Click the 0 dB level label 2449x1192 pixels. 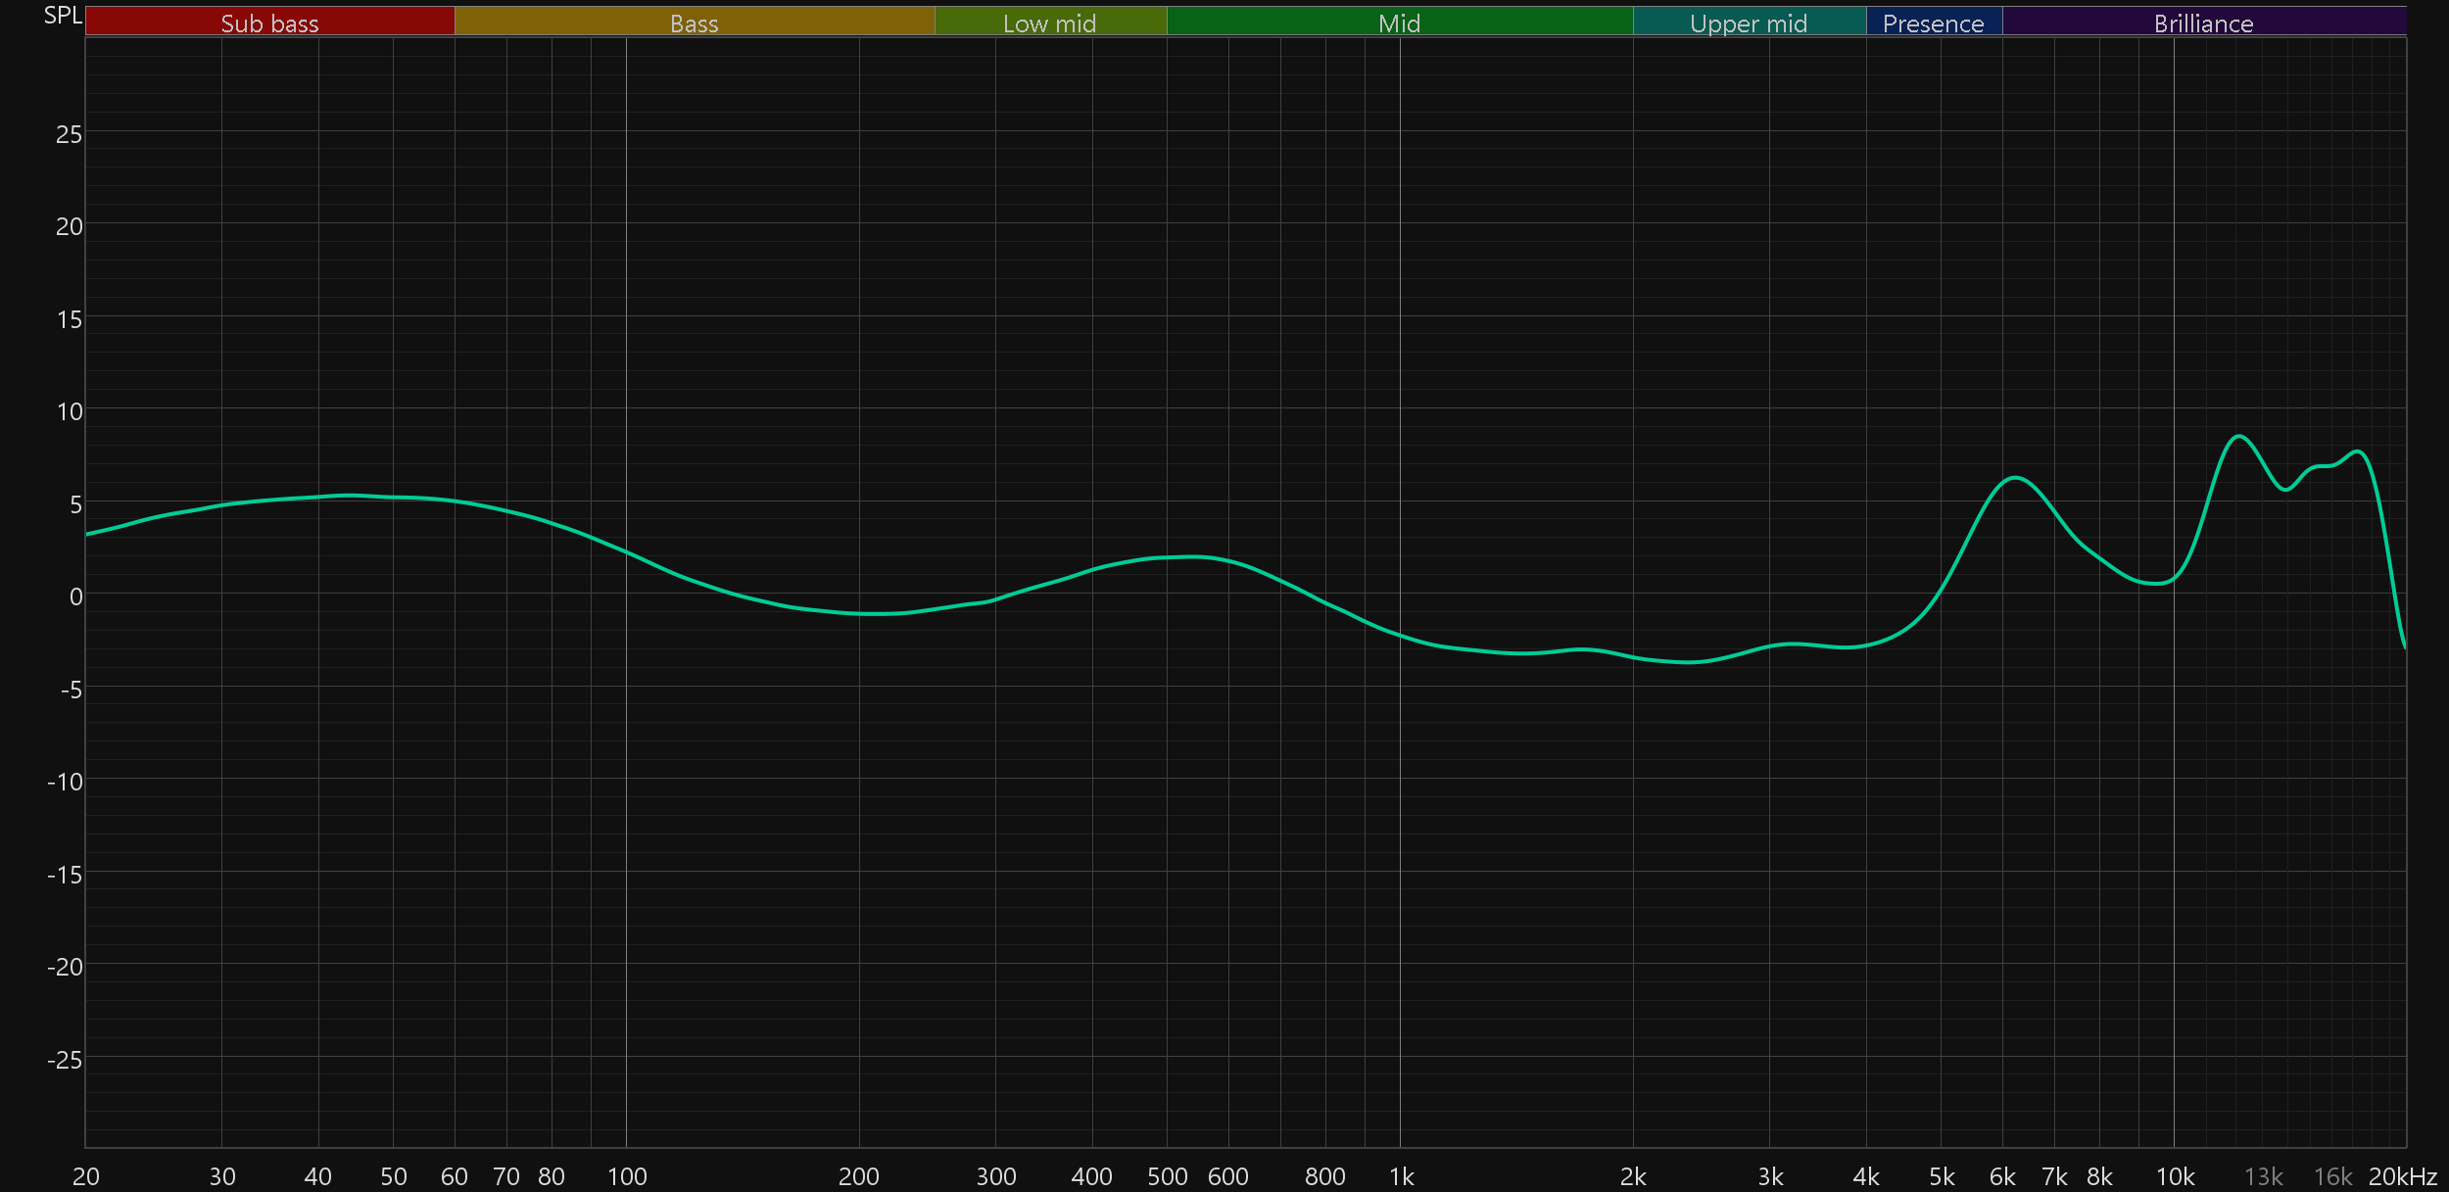tap(75, 596)
